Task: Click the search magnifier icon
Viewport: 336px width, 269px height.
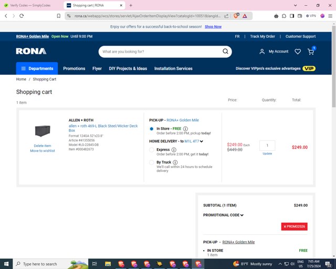Action: (x=225, y=51)
